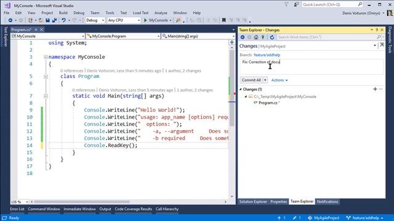Open the Team menu
This screenshot has height=221, width=394.
click(95, 13)
